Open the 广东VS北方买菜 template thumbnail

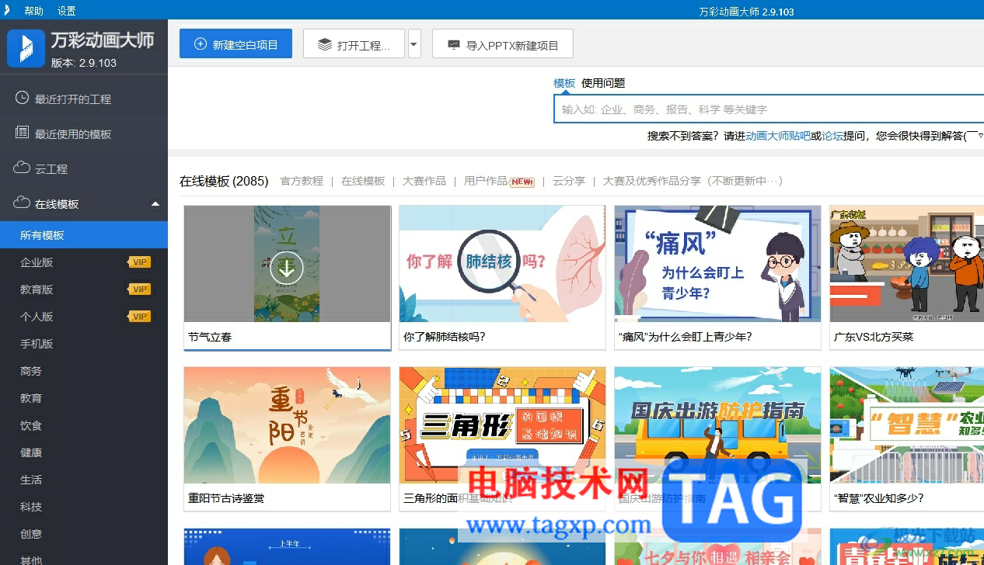point(907,264)
